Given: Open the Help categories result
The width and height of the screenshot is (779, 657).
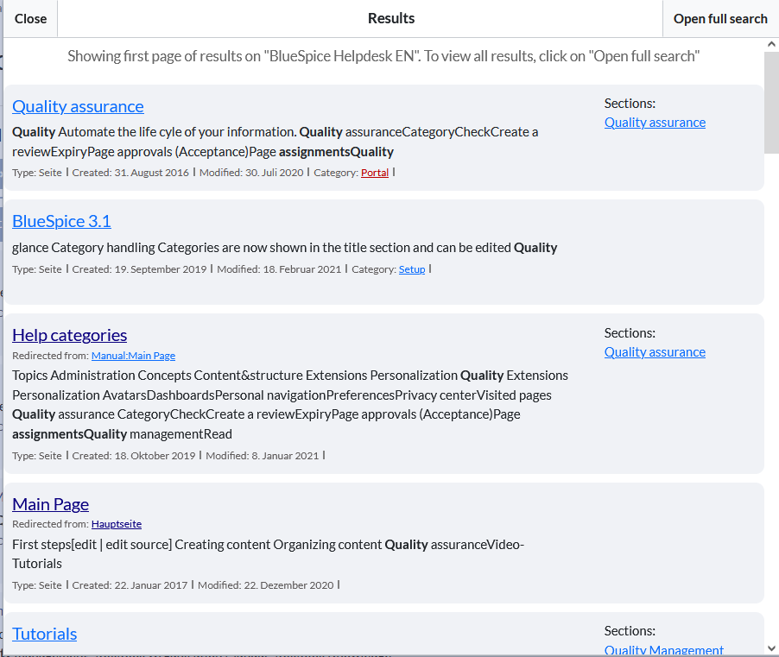Looking at the screenshot, I should tap(69, 335).
